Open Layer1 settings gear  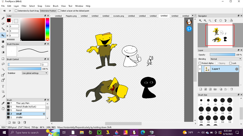tap(237, 69)
